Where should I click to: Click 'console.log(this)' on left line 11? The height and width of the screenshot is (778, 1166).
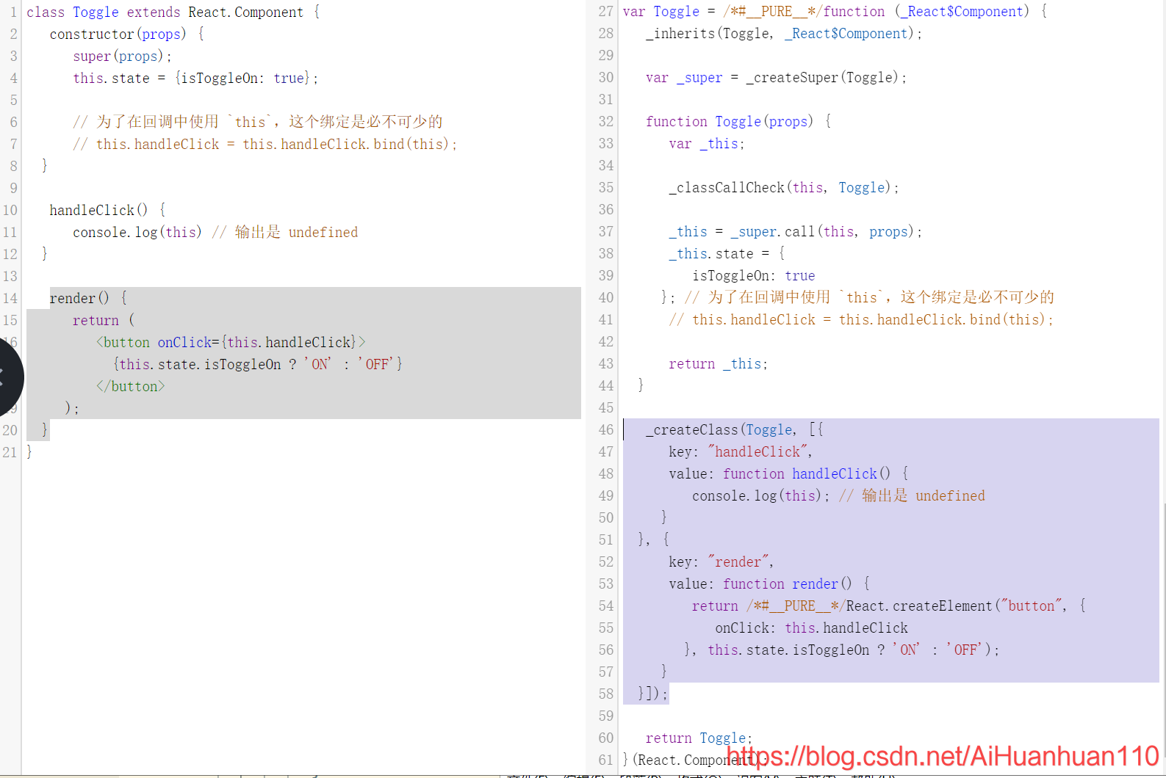pyautogui.click(x=137, y=232)
